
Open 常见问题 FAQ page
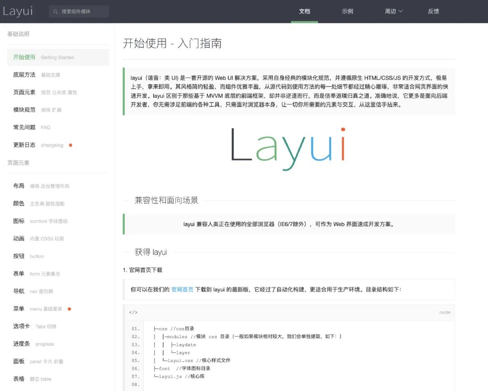coord(58,127)
